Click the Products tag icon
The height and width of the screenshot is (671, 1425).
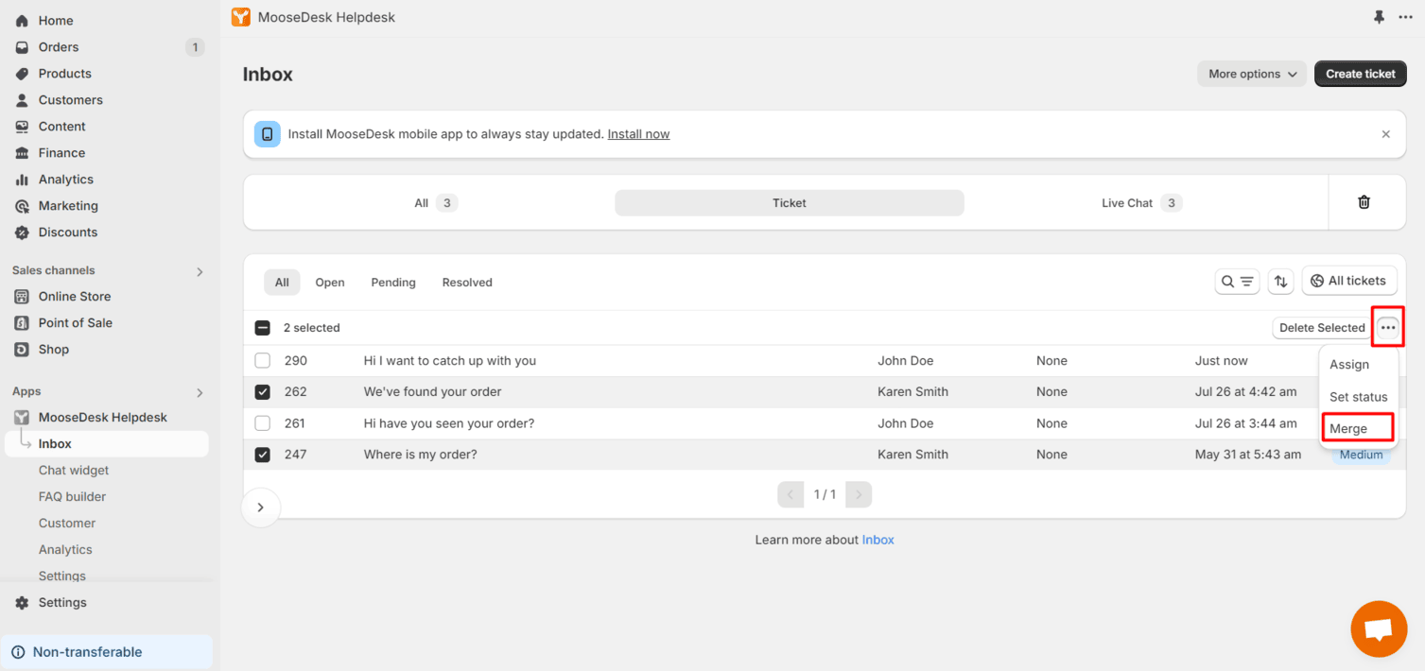pyautogui.click(x=22, y=74)
